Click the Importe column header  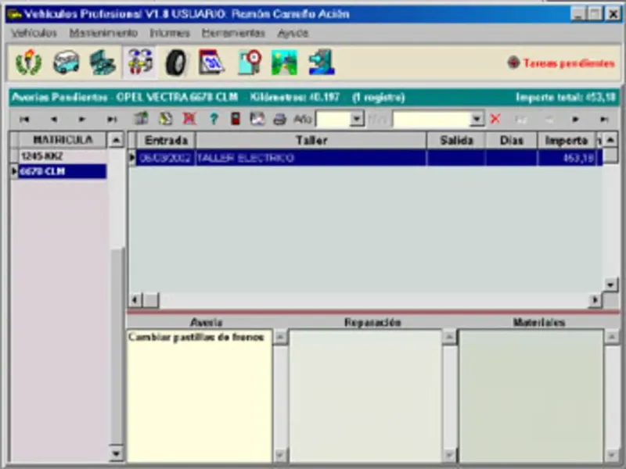pyautogui.click(x=566, y=141)
